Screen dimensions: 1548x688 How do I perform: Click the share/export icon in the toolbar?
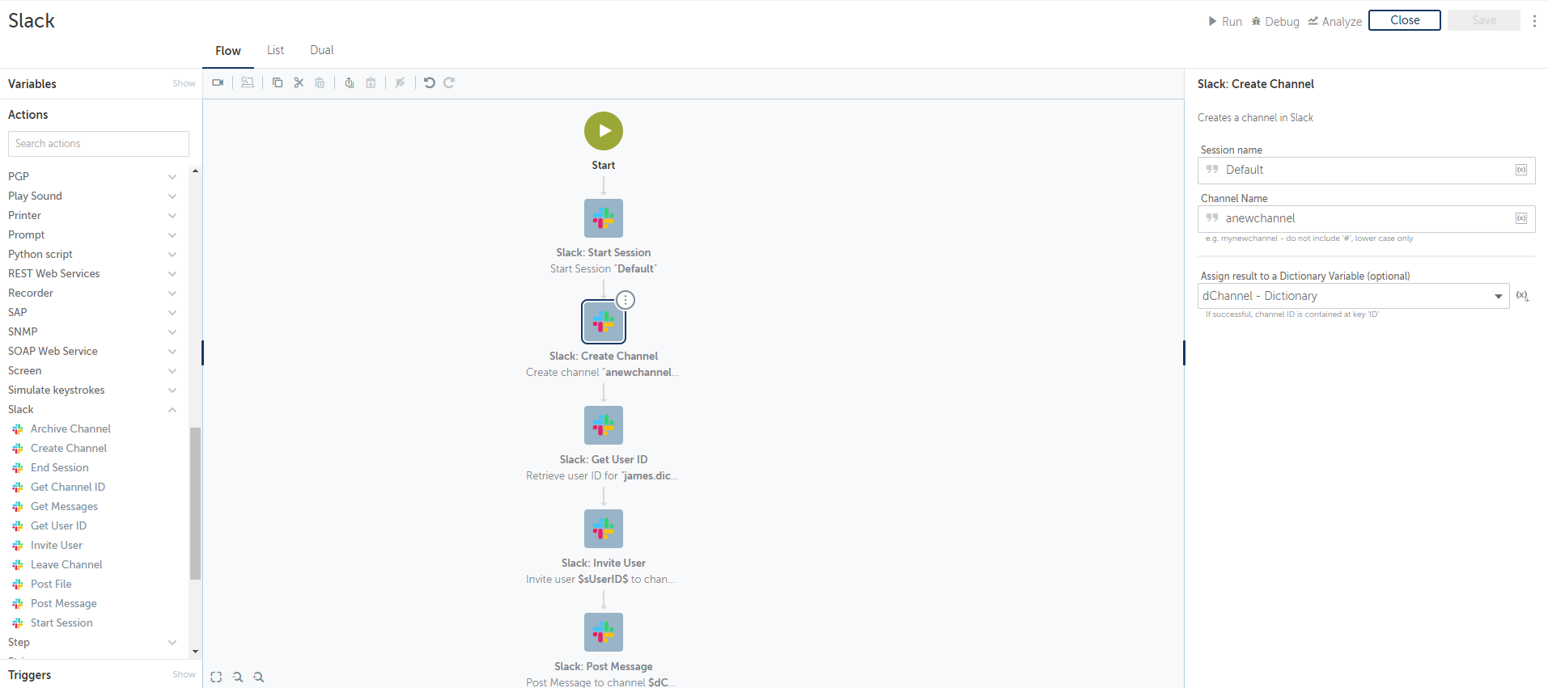click(x=350, y=82)
